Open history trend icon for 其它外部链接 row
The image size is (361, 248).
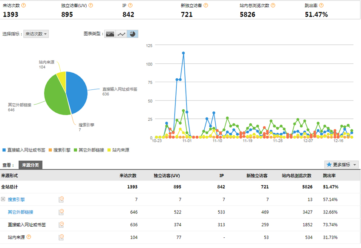click(61, 212)
